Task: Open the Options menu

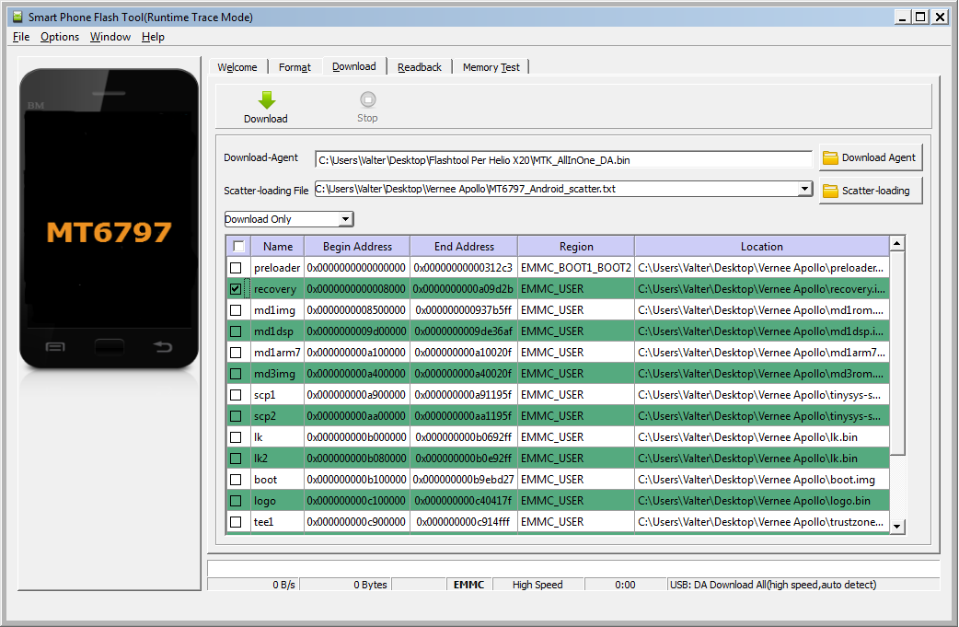Action: coord(59,37)
